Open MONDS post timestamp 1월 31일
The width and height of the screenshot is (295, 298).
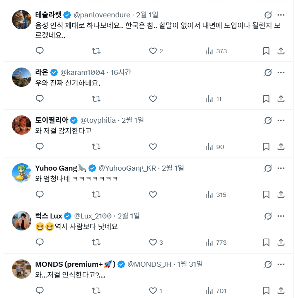[190, 264]
